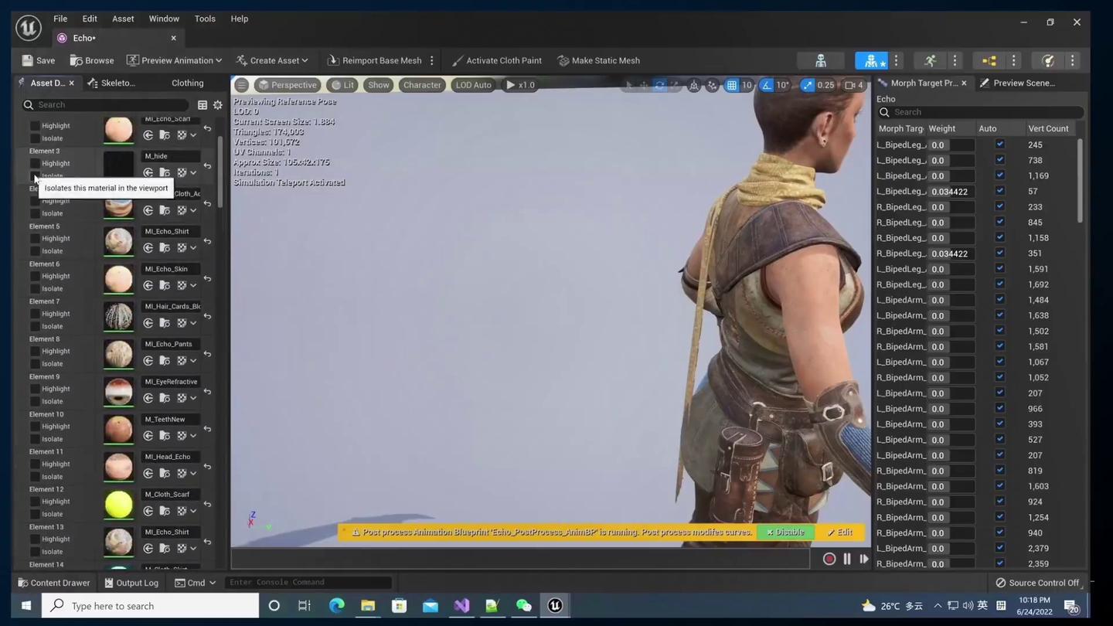Open the viewport options hamburger menu

[242, 85]
